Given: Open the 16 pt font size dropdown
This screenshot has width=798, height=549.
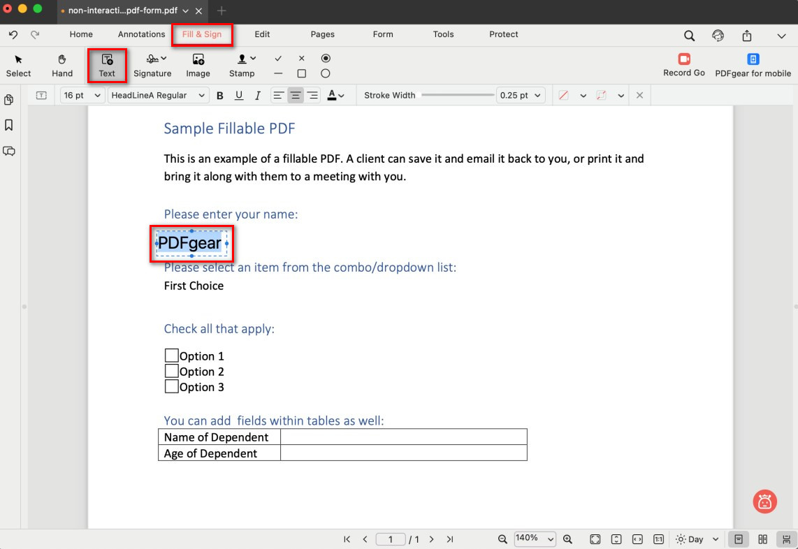Looking at the screenshot, I should pos(82,96).
